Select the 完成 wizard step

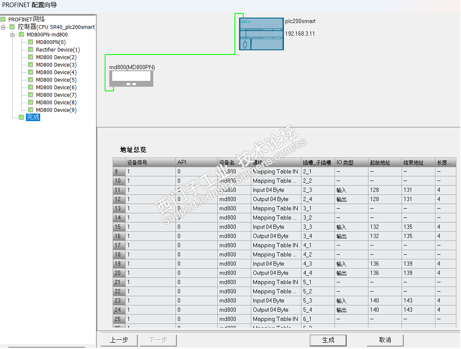pos(33,117)
